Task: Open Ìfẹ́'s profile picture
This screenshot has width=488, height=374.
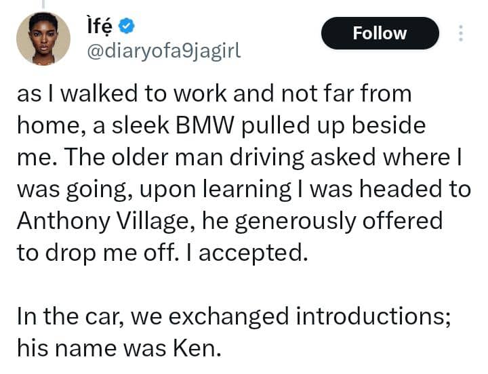Action: (x=43, y=39)
